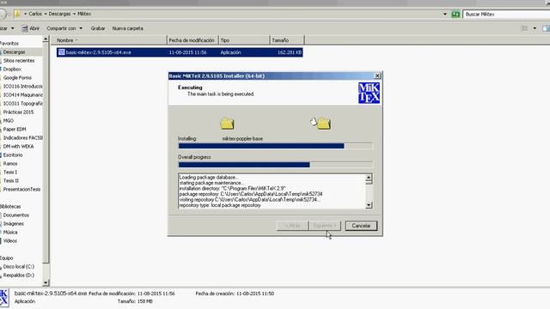Select Disco local (C:) in sidebar
The height and width of the screenshot is (309, 550).
pos(18,267)
